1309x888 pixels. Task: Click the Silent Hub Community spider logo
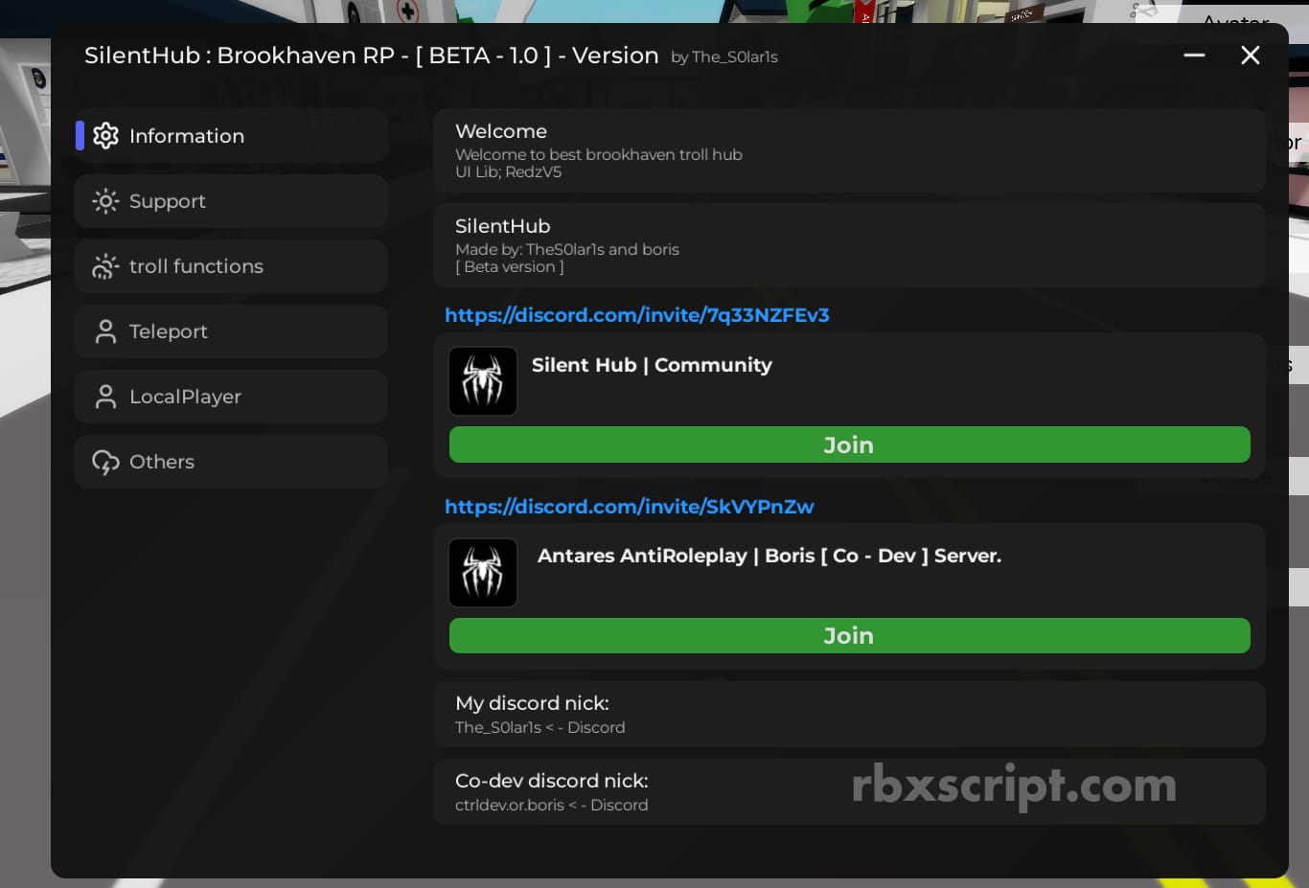tap(483, 381)
